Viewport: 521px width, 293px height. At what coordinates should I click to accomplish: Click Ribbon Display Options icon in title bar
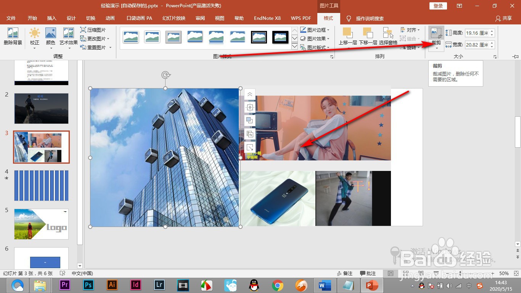(x=459, y=6)
